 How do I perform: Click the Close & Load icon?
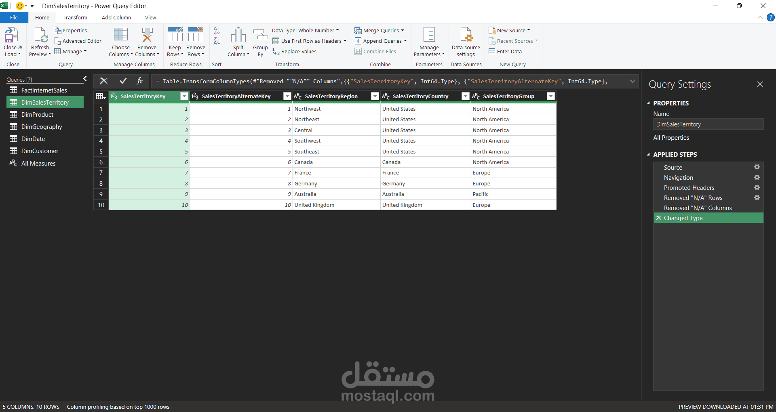pyautogui.click(x=11, y=35)
